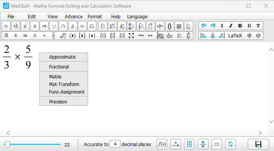274x151 pixels.
Task: Click the font size slider handle
Action: (x=7, y=145)
